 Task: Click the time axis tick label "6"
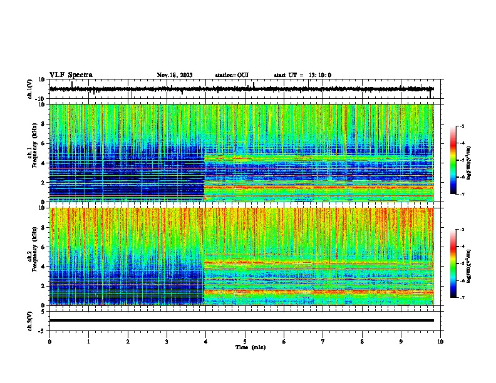(284, 342)
